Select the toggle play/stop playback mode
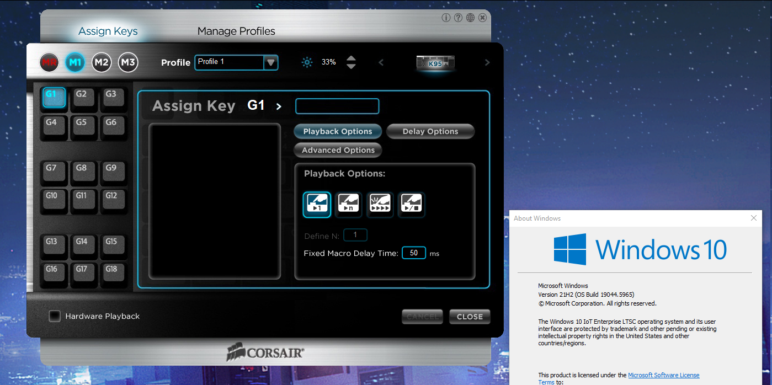 (x=411, y=205)
